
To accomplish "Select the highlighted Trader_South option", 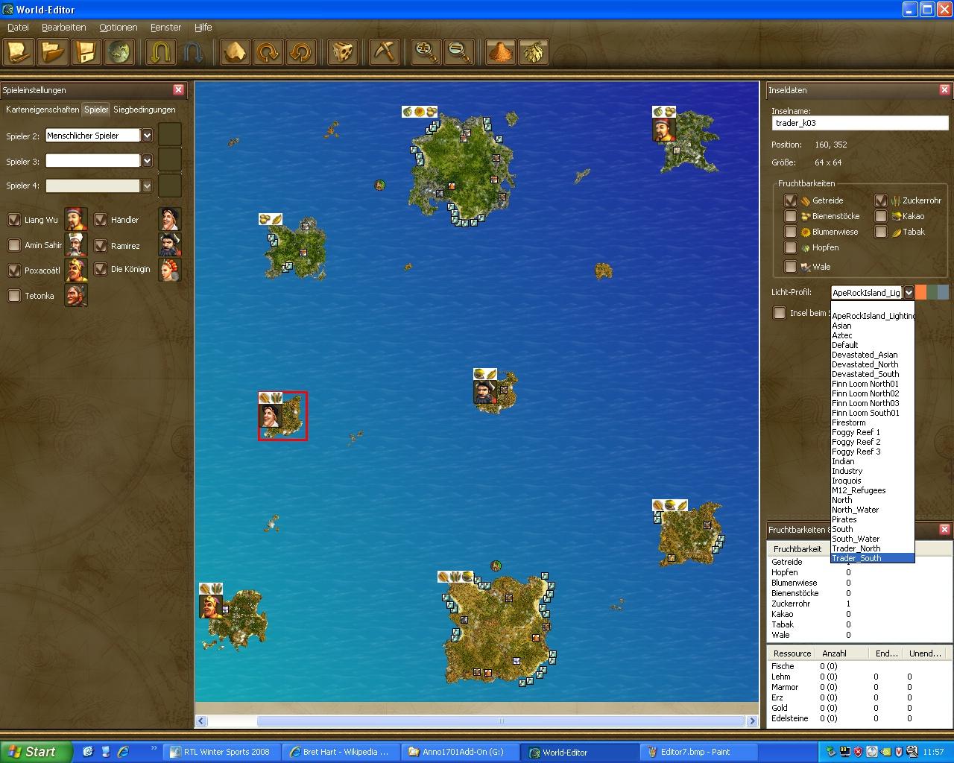I will click(x=872, y=558).
